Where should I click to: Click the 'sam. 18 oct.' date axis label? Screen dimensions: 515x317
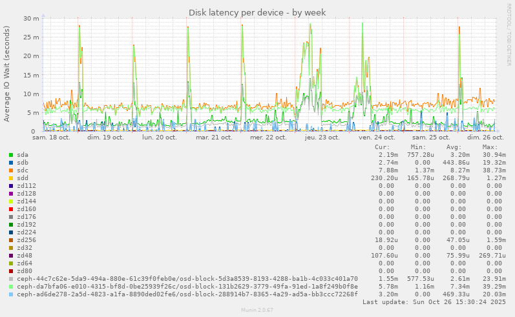pos(50,138)
